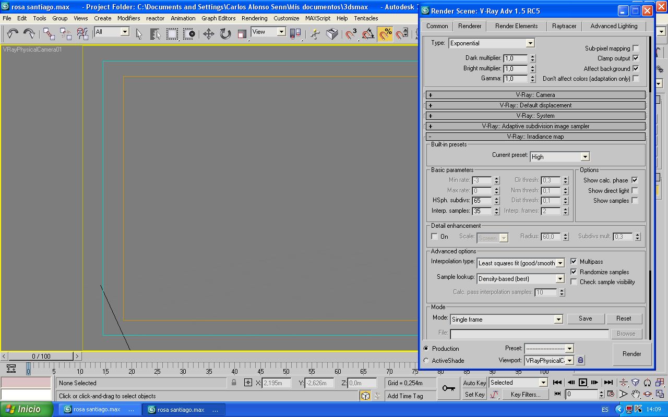Activate the Select and Rotate tool

point(225,34)
